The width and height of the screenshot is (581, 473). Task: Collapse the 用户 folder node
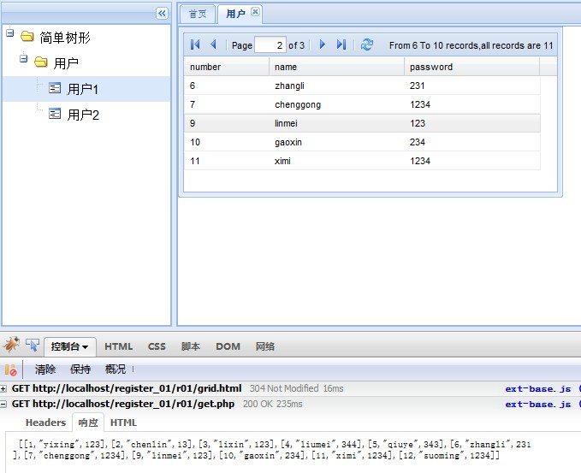(23, 60)
